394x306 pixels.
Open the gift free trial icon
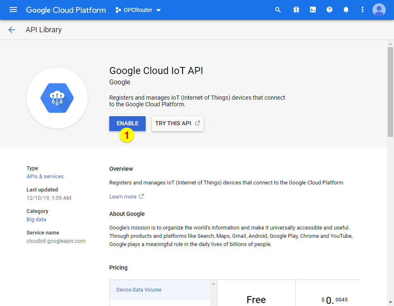pos(296,10)
